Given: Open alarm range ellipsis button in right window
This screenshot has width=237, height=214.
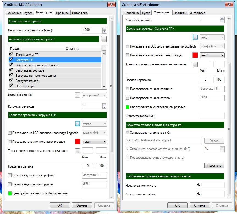Looking at the screenshot, I should point(195,65).
